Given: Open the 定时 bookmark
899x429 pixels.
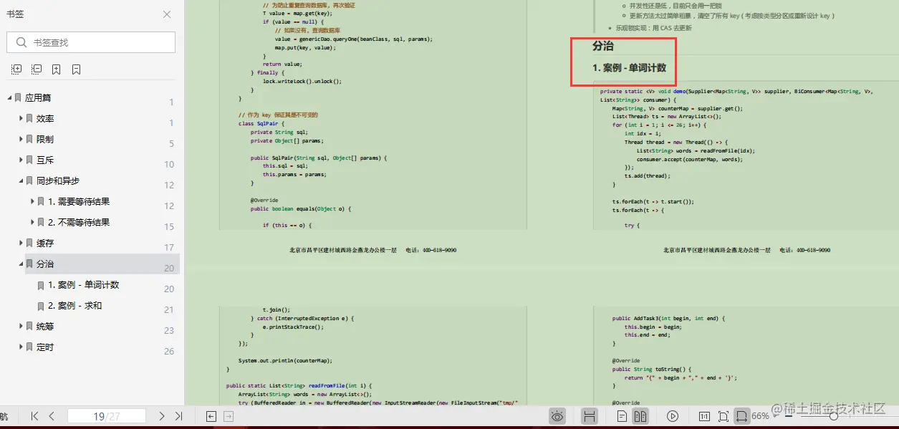Looking at the screenshot, I should [x=45, y=347].
